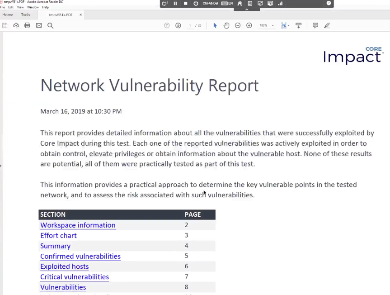Expand the 180% zoom level dropdown
Image resolution: width=390 pixels, height=295 pixels.
[273, 26]
